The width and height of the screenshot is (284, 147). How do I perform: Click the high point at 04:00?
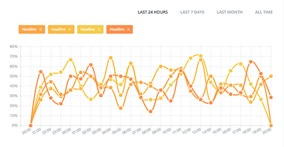click(x=110, y=58)
